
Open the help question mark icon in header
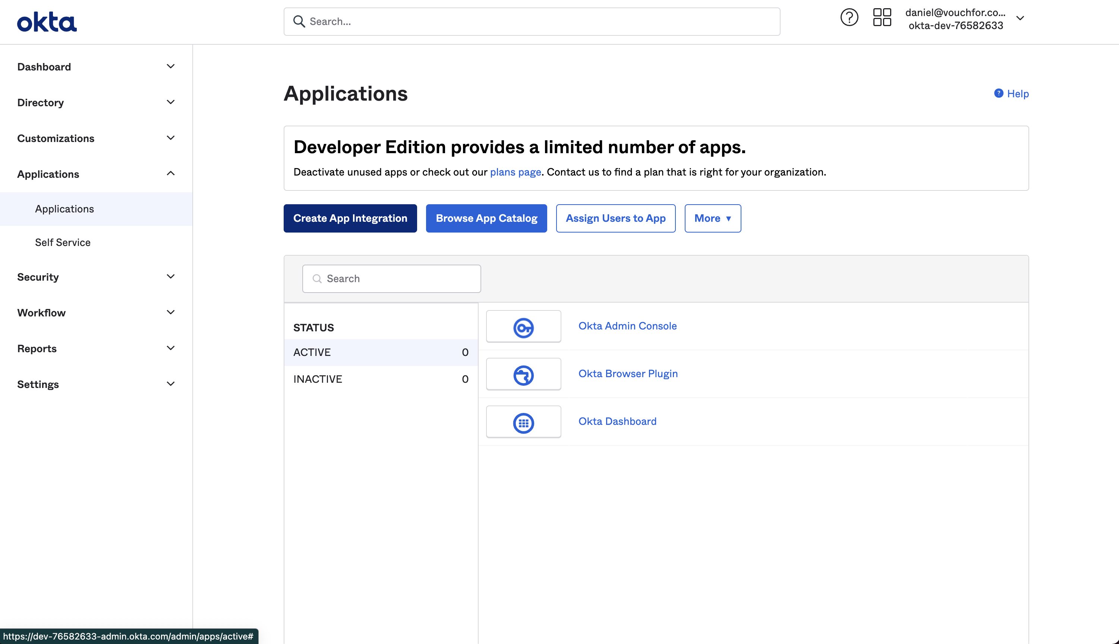pyautogui.click(x=849, y=18)
